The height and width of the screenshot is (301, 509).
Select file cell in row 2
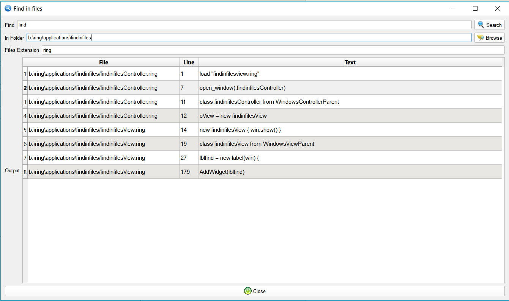tap(104, 88)
